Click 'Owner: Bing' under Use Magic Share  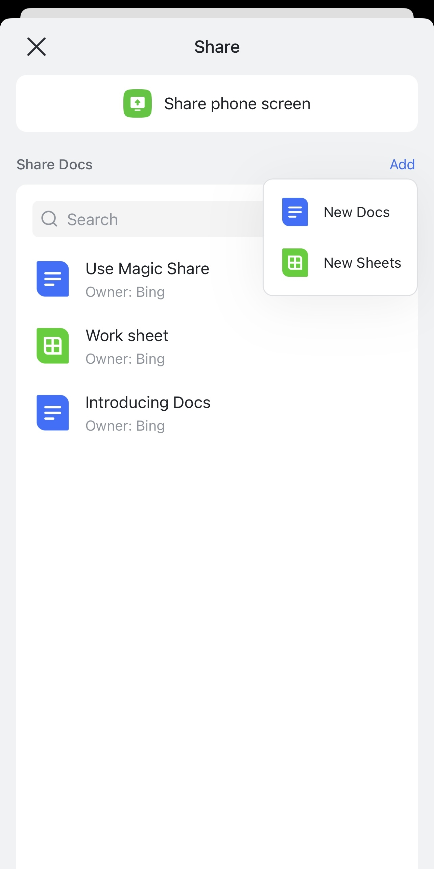(125, 292)
